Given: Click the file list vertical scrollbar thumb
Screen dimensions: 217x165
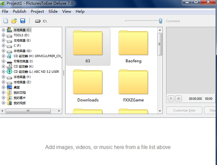Looking at the screenshot, I should [x=160, y=44].
